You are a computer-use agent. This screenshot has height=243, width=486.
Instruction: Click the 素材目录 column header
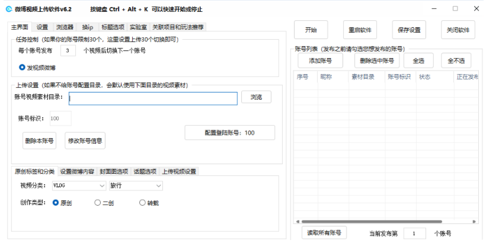click(x=367, y=77)
